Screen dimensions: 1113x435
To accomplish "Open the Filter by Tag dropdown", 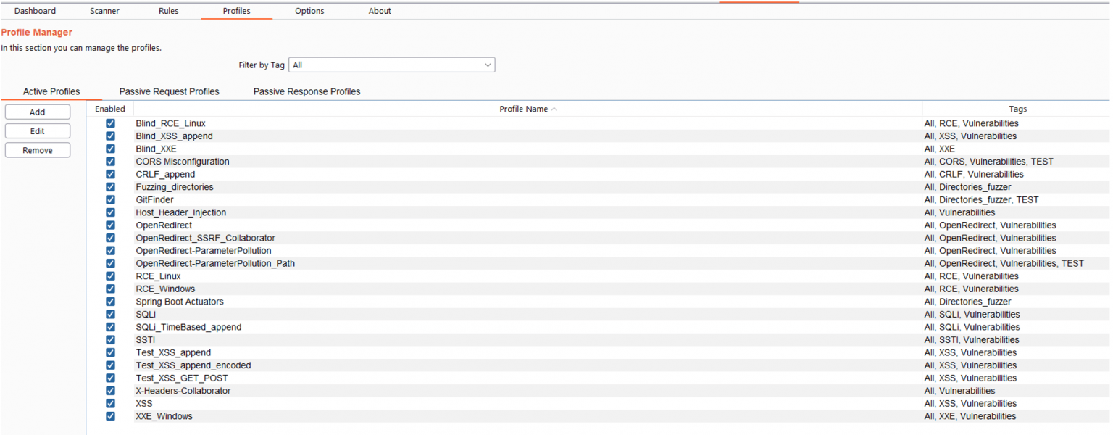I will 391,65.
